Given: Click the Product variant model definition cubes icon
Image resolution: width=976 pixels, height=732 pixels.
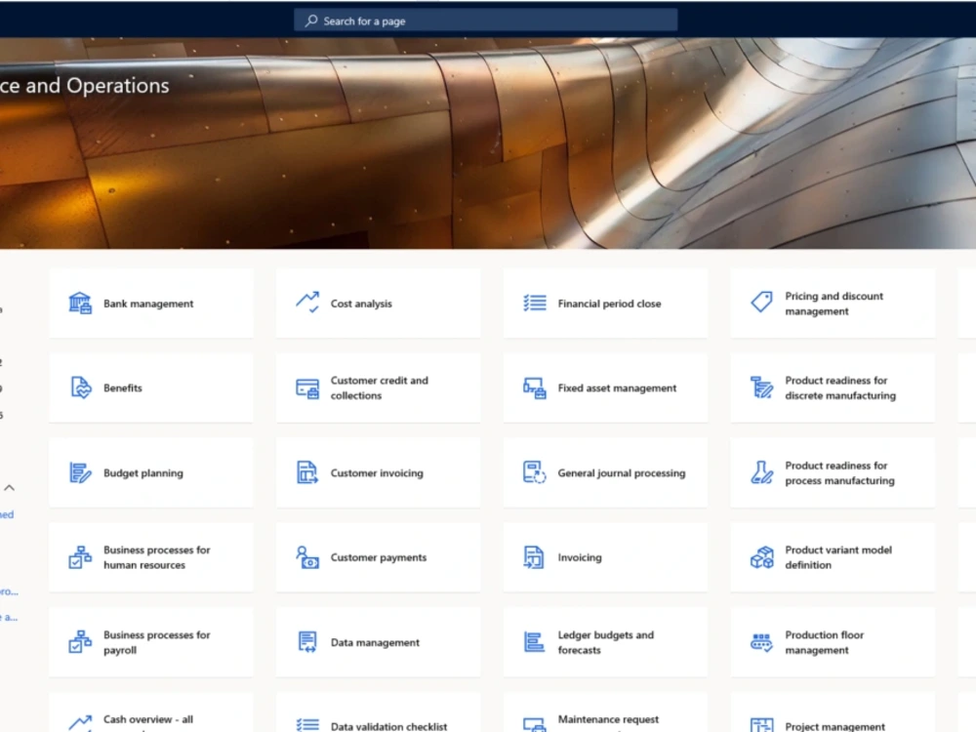Looking at the screenshot, I should coord(760,557).
